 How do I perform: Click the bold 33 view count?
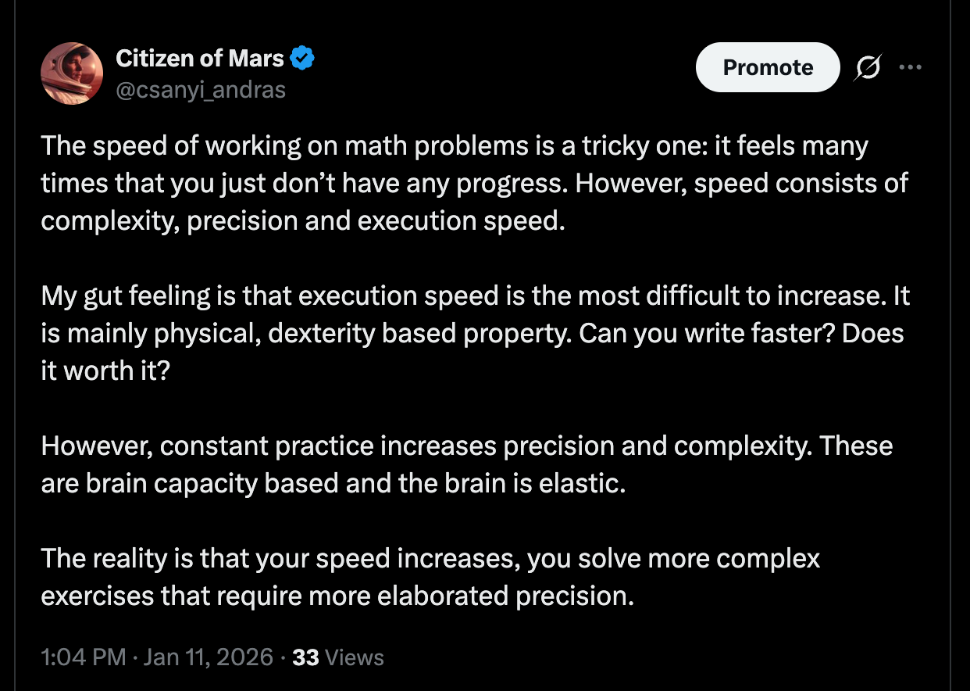point(305,657)
